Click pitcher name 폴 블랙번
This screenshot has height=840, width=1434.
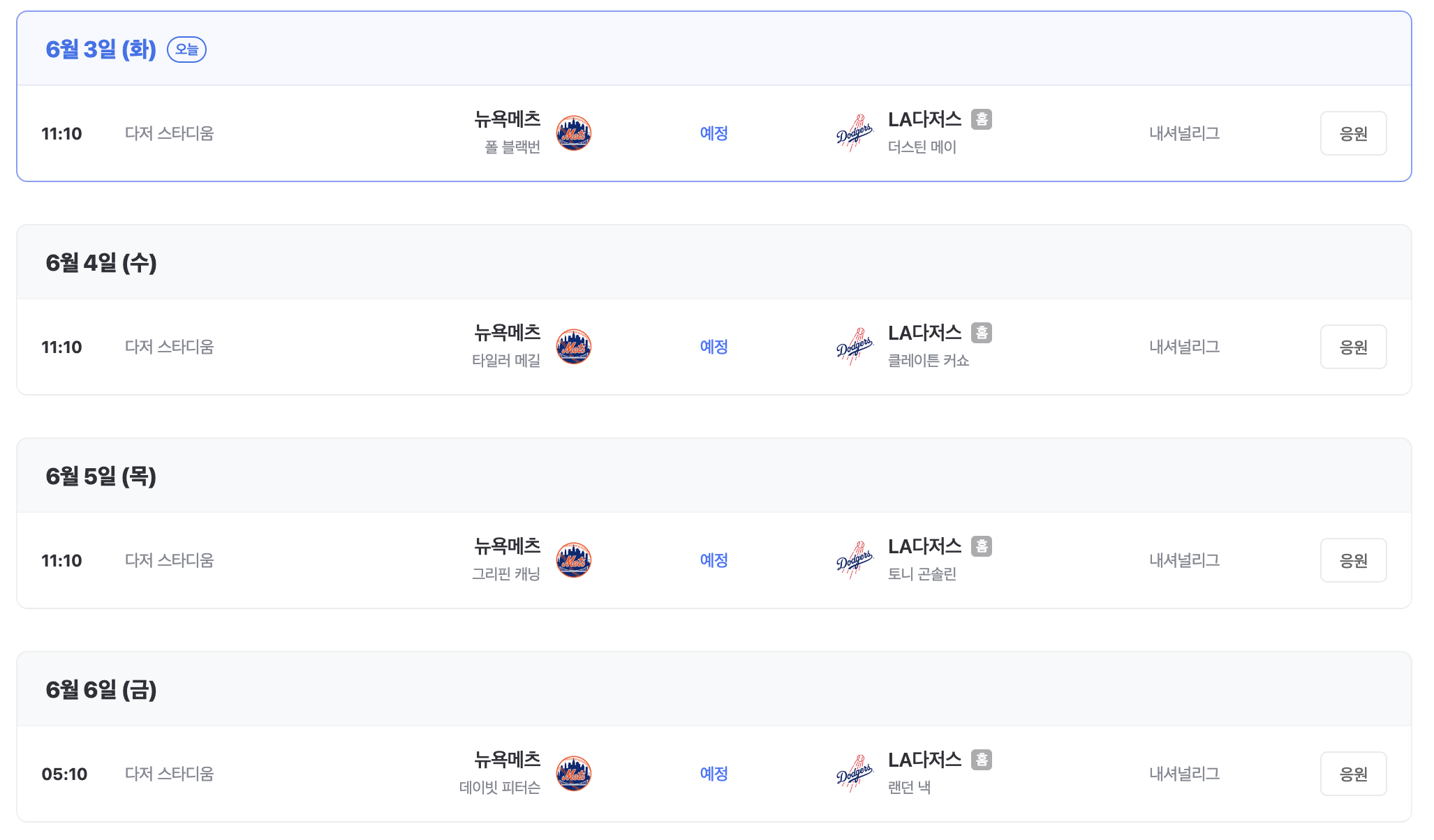pyautogui.click(x=512, y=147)
